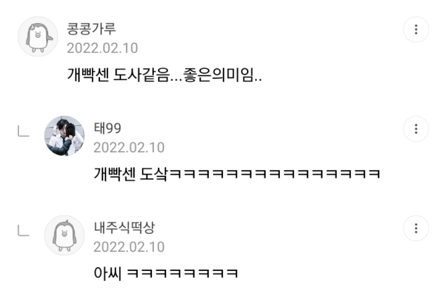Viewport: 441px width, 306px height.
Task: Click the 2022.02.10 date under 콩콩가루
Action: (102, 48)
